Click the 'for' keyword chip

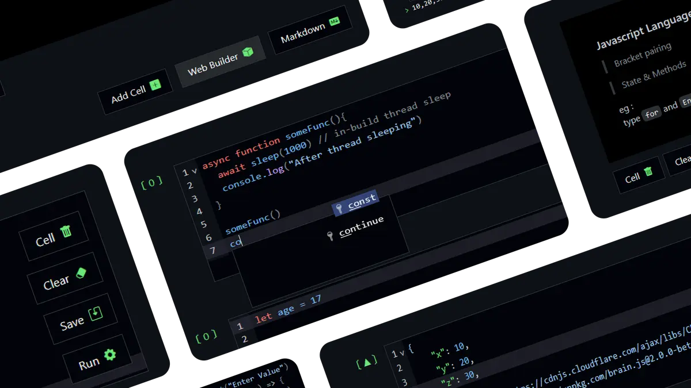[652, 113]
